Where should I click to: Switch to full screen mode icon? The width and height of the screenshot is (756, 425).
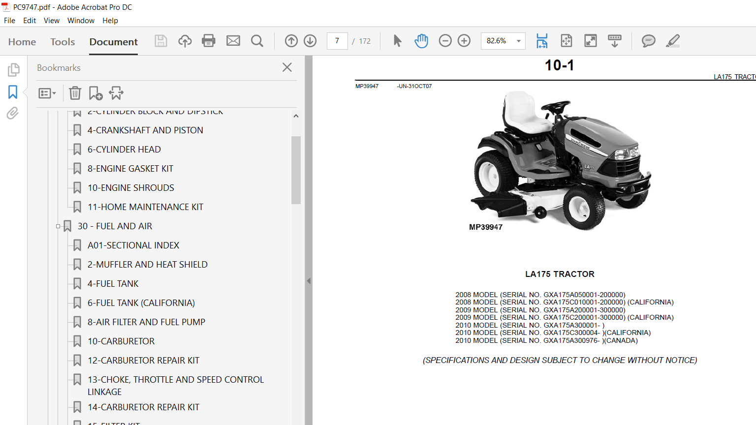(591, 41)
